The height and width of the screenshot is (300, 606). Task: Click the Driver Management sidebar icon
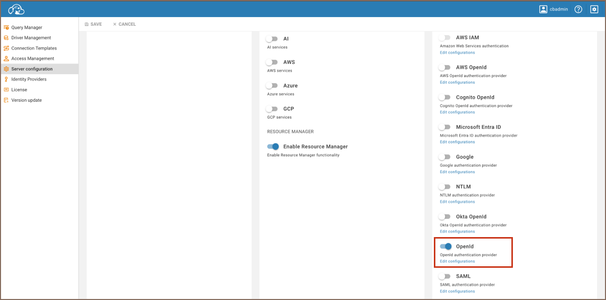tap(6, 38)
